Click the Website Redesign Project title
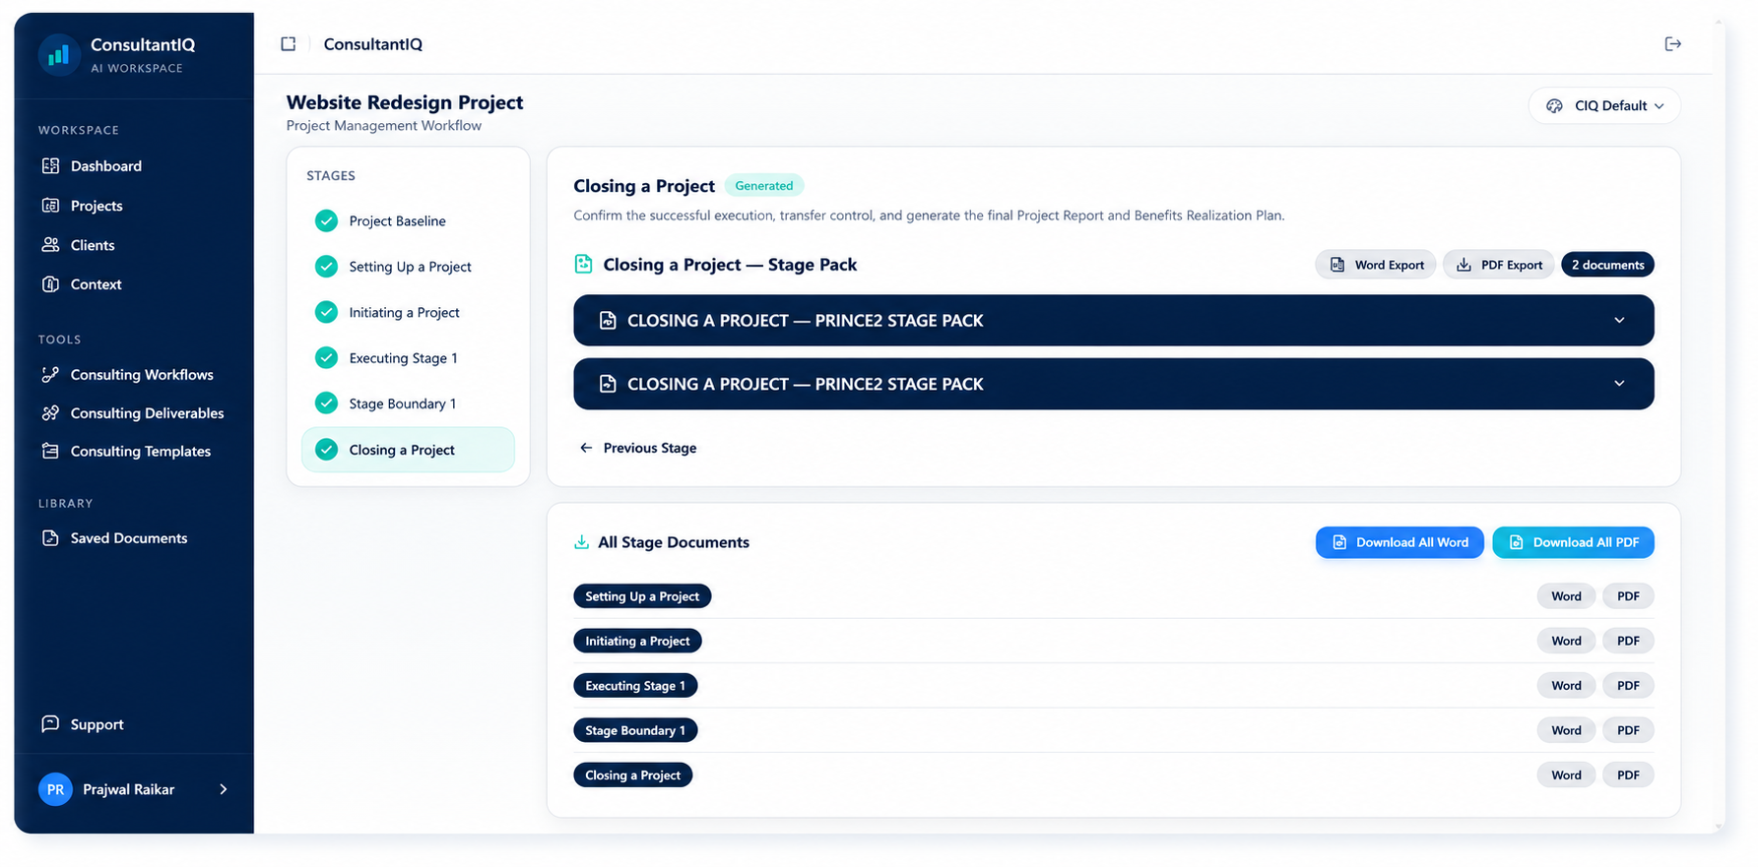The image size is (1758, 867). click(405, 102)
